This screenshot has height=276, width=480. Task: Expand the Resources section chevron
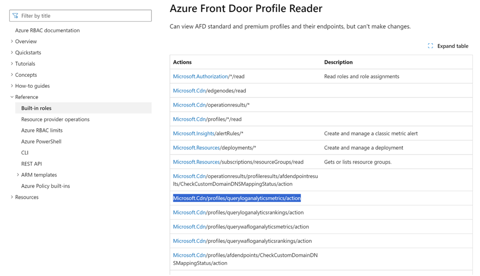(x=12, y=197)
